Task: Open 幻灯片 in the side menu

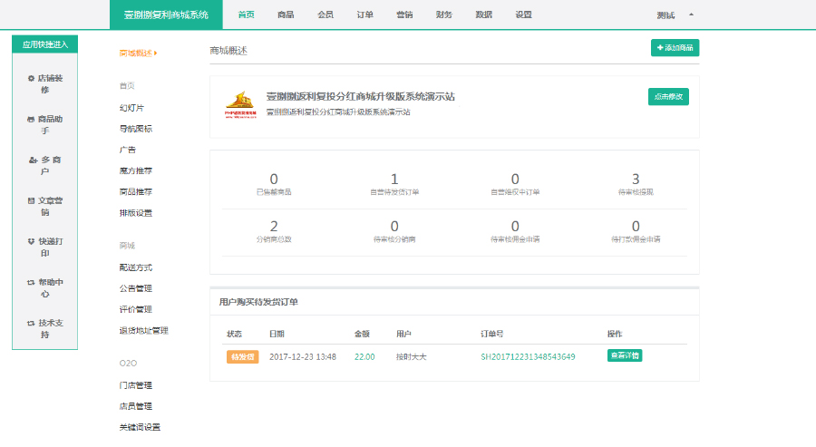Action: (131, 108)
